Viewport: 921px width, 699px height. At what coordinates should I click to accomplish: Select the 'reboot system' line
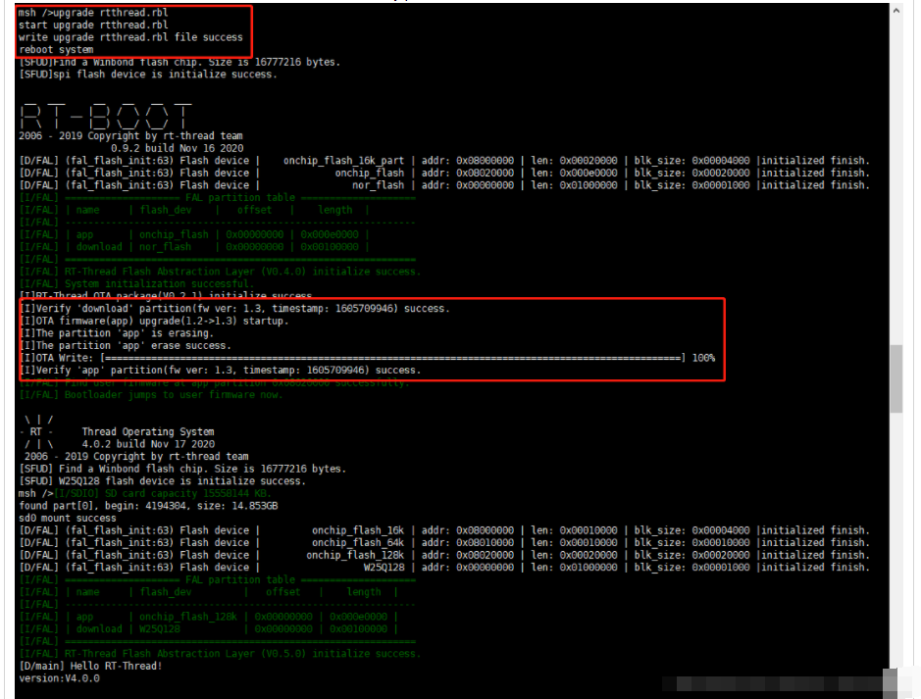[x=56, y=49]
